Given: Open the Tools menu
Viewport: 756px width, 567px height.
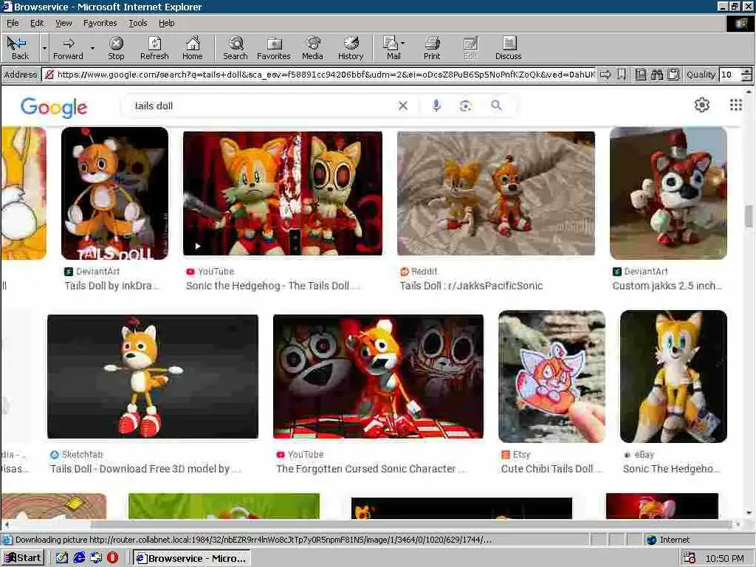Looking at the screenshot, I should pos(137,23).
